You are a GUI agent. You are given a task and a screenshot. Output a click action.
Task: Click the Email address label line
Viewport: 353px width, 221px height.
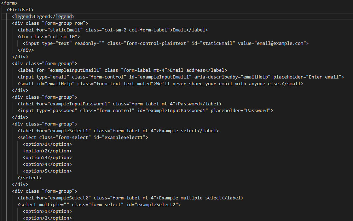[122, 70]
